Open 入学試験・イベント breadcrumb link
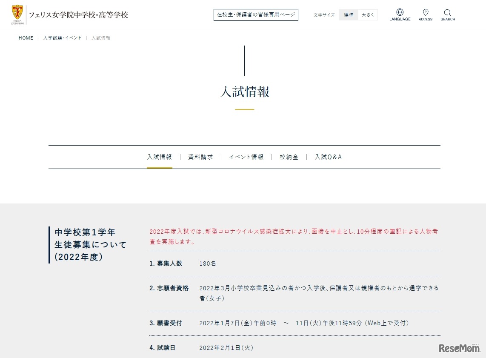The width and height of the screenshot is (486, 358). click(62, 38)
